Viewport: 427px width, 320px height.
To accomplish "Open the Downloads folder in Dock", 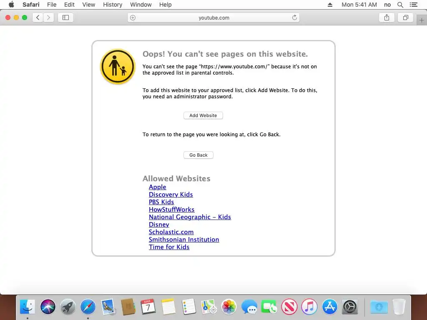I will (x=379, y=307).
